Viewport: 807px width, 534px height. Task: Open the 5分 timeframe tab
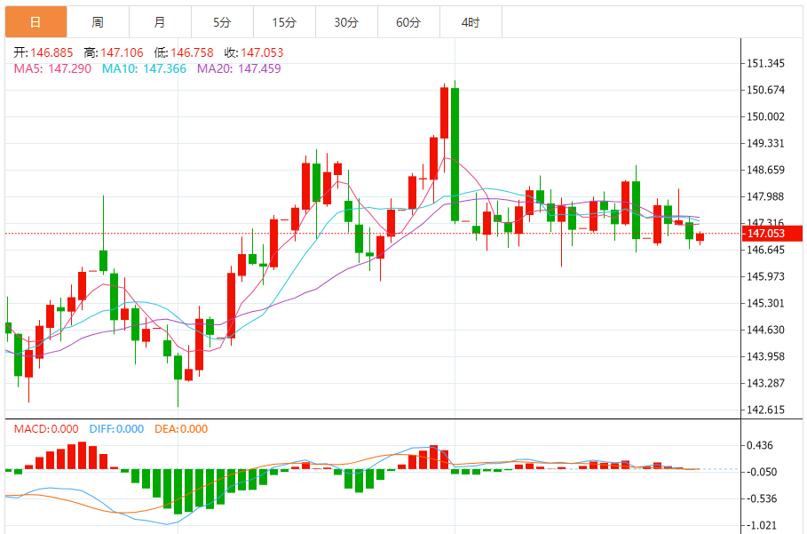click(222, 22)
